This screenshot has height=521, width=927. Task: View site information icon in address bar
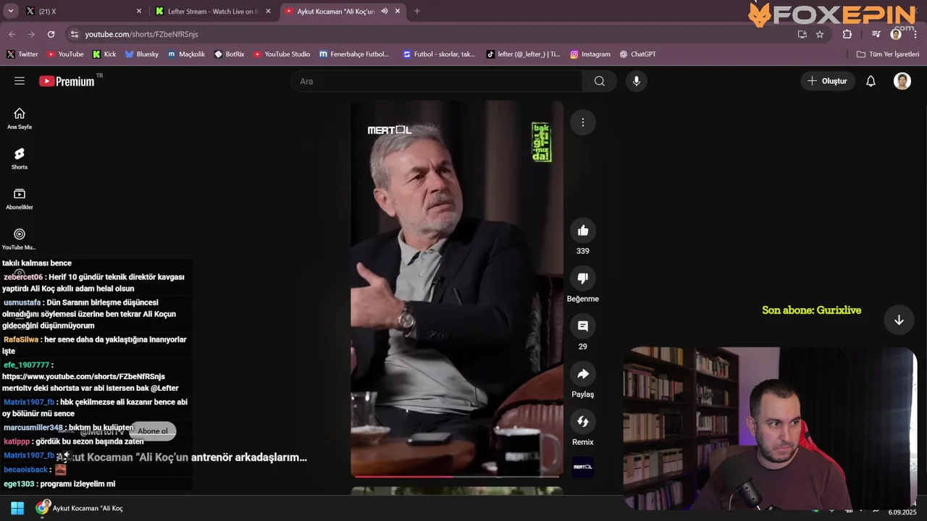tap(74, 34)
